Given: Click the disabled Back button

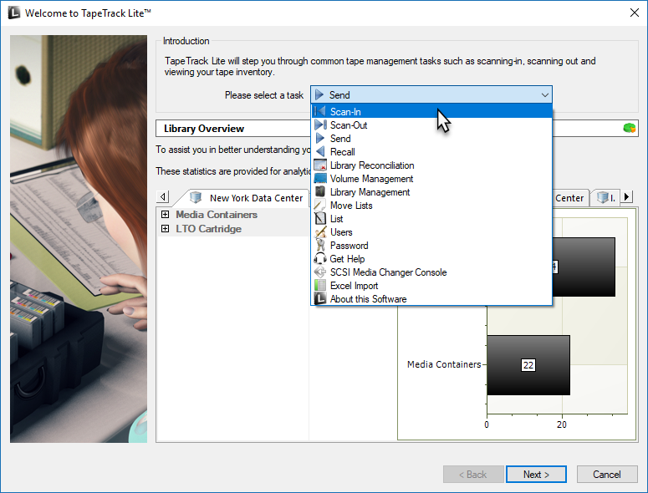Looking at the screenshot, I should tap(473, 475).
